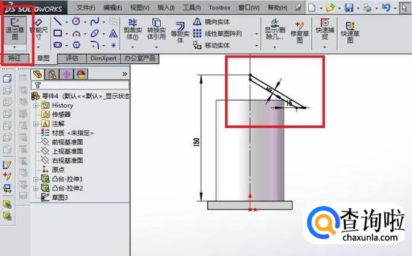Screen dimensions: 412x256
Task: Expand the 凸台-拉伸2 feature node
Action: (x=36, y=189)
